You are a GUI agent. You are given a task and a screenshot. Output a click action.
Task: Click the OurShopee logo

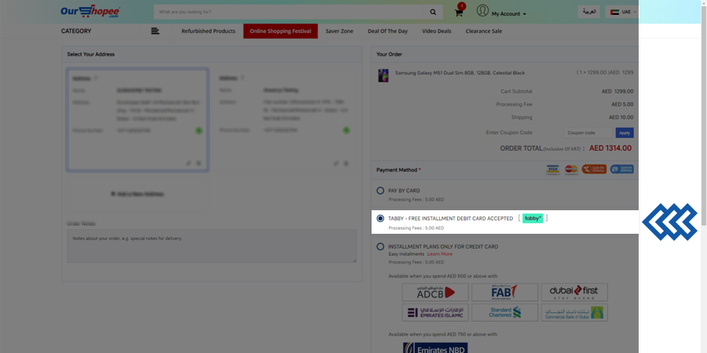tap(90, 12)
